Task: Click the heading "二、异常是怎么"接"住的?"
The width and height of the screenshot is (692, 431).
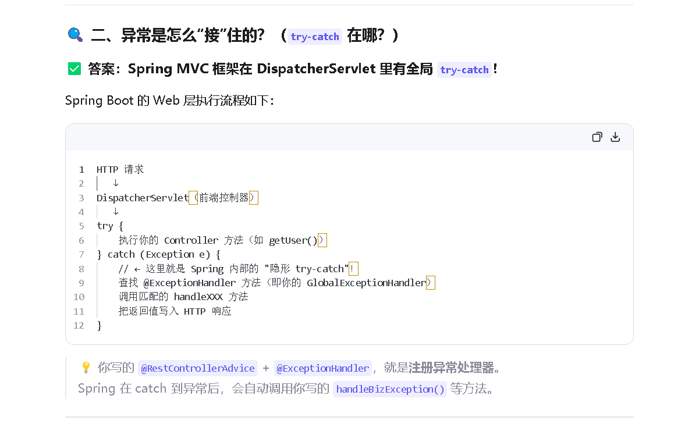Action: tap(178, 35)
